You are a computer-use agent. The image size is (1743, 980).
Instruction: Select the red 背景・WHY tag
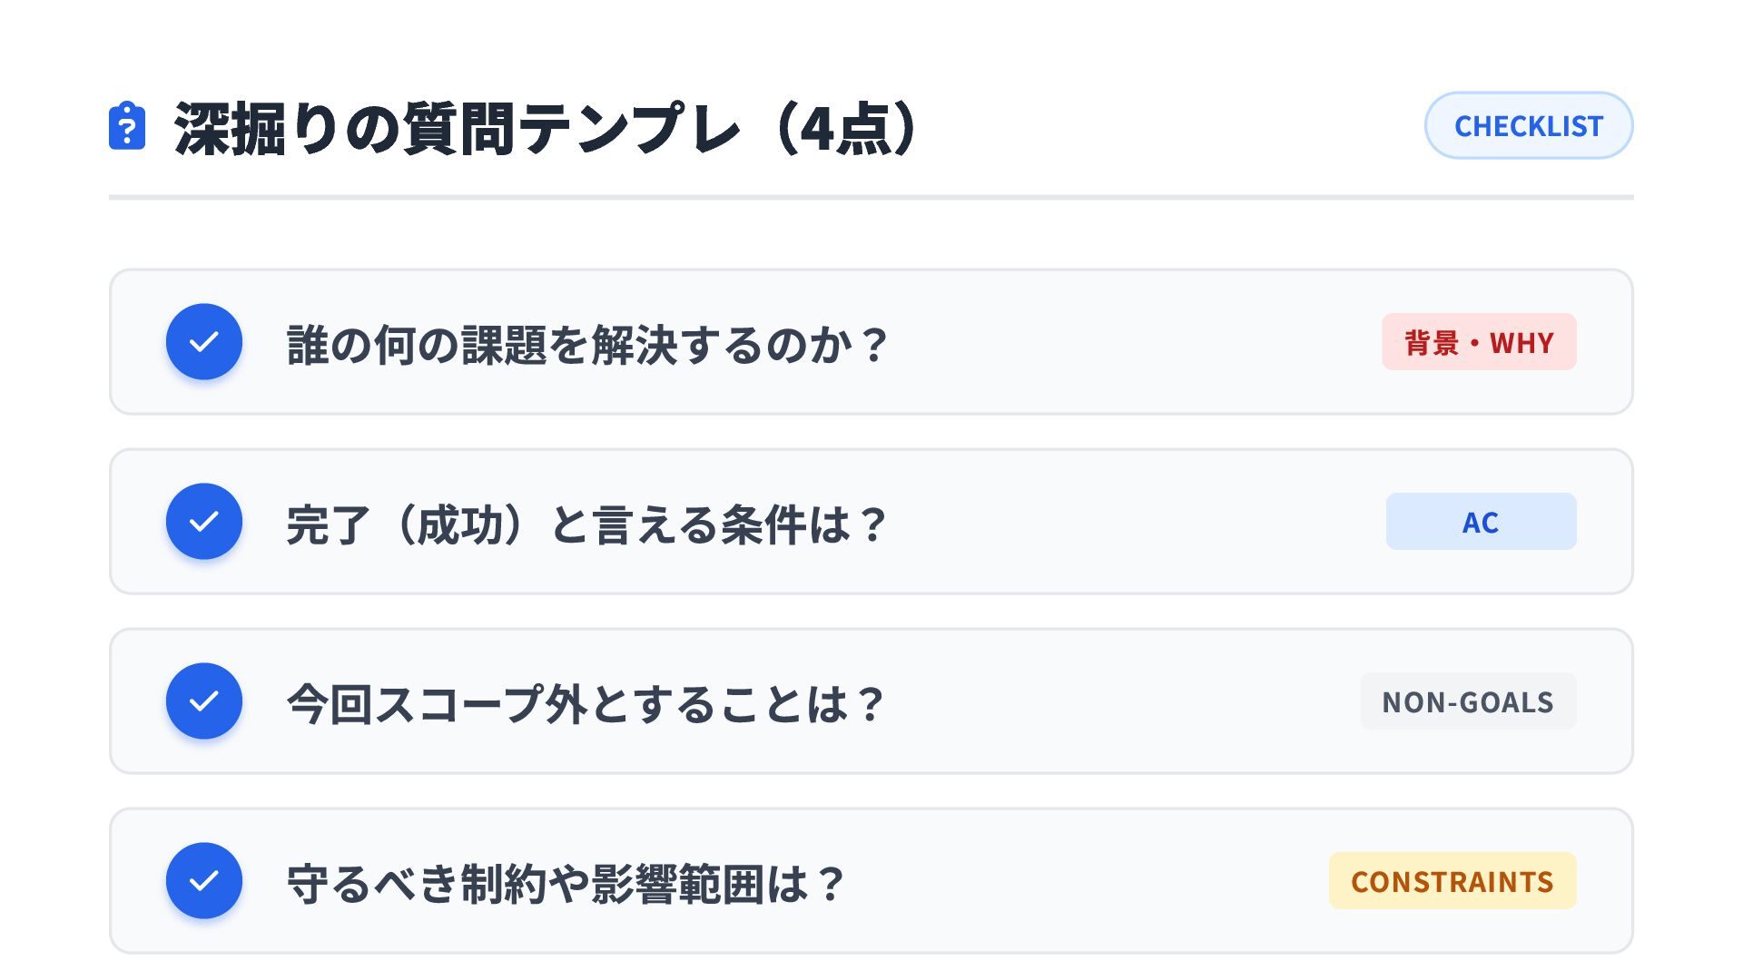pos(1479,342)
